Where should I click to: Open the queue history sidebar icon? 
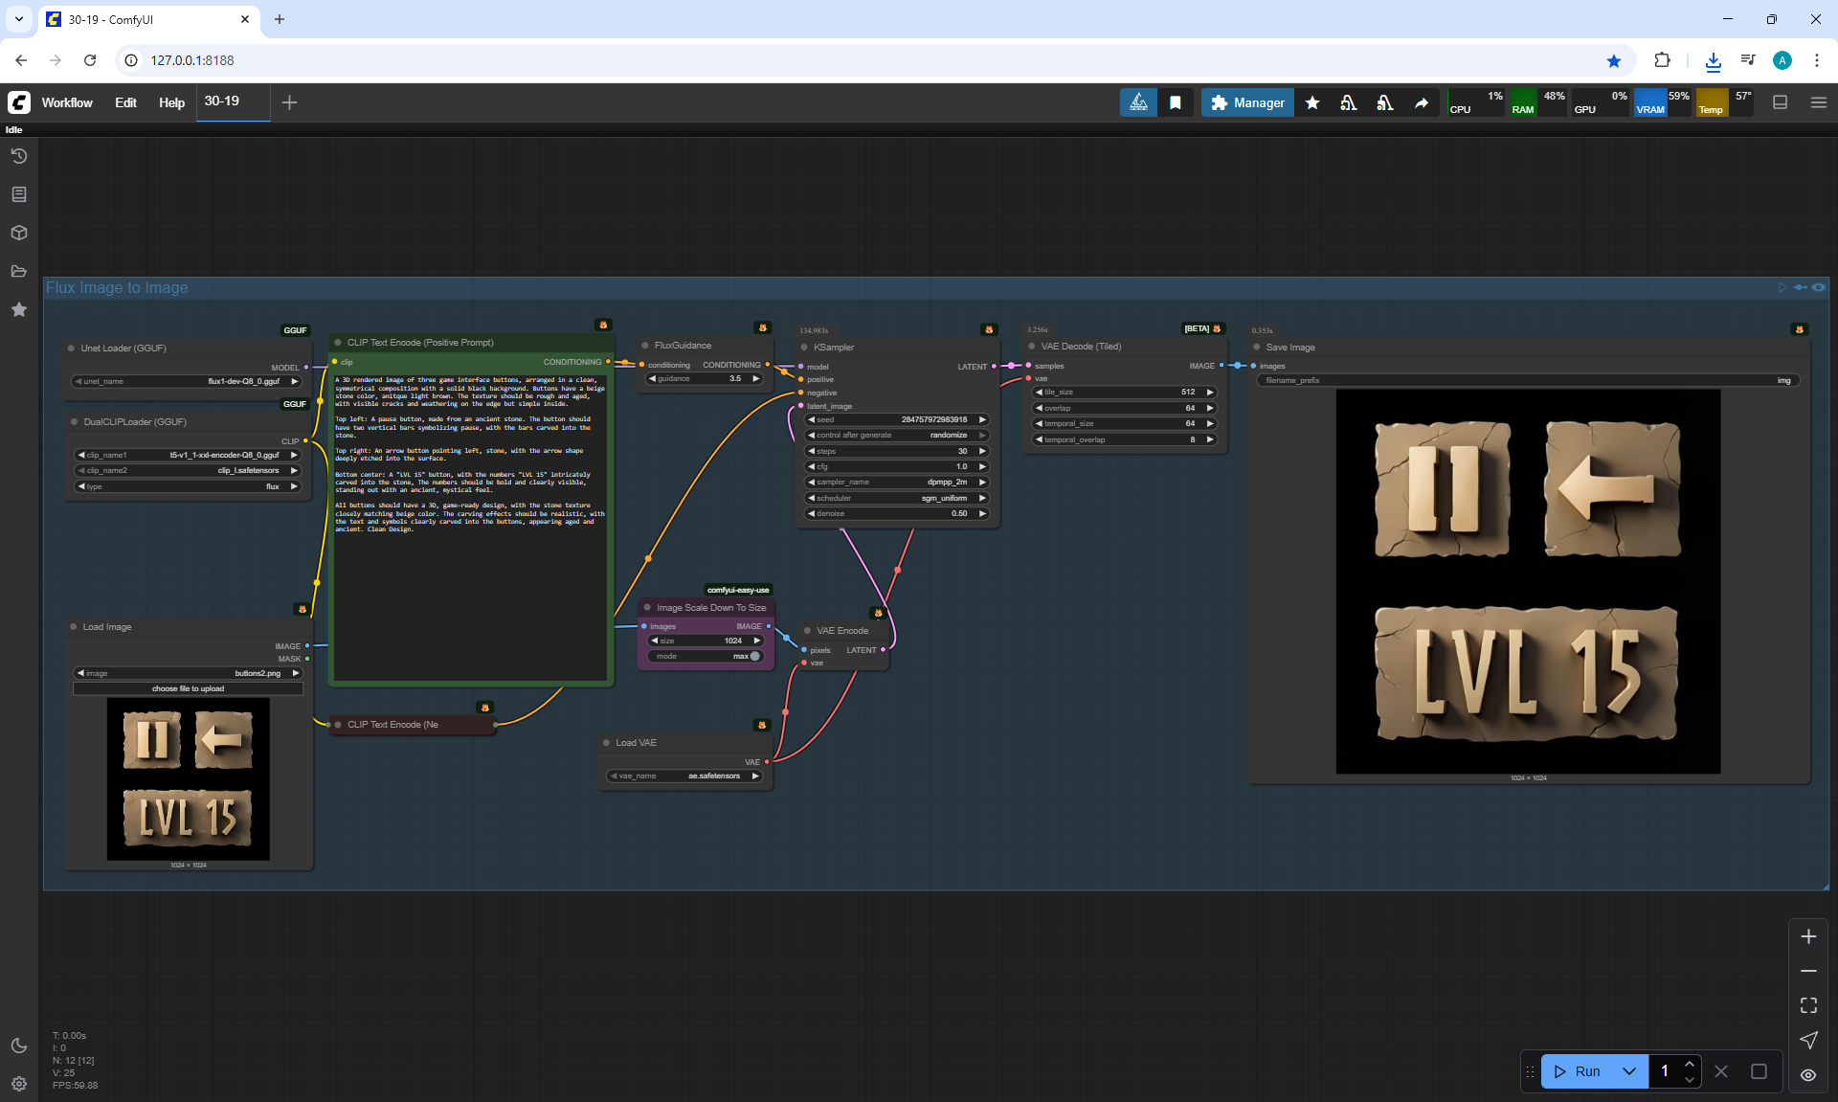tap(19, 156)
